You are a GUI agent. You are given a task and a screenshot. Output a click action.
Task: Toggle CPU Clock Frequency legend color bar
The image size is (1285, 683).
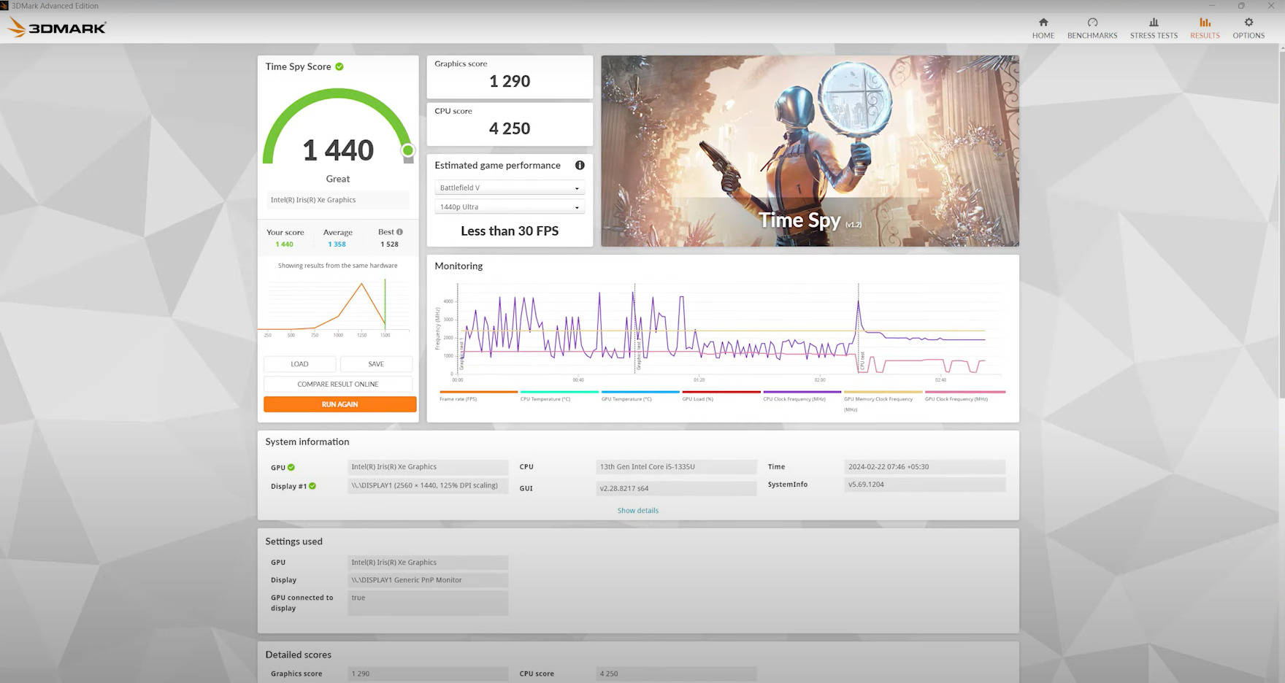point(802,392)
